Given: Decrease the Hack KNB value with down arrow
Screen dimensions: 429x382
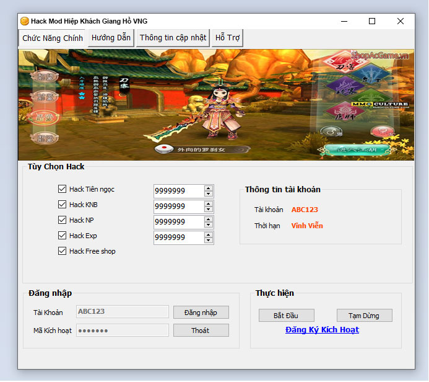Looking at the screenshot, I should (x=209, y=210).
